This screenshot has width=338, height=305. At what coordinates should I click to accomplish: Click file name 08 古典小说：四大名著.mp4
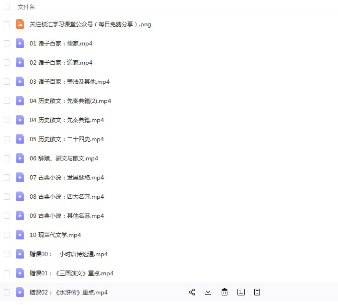(x=67, y=197)
